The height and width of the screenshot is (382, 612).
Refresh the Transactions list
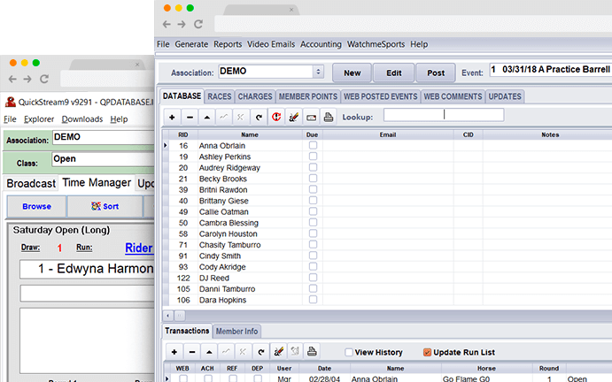click(260, 352)
